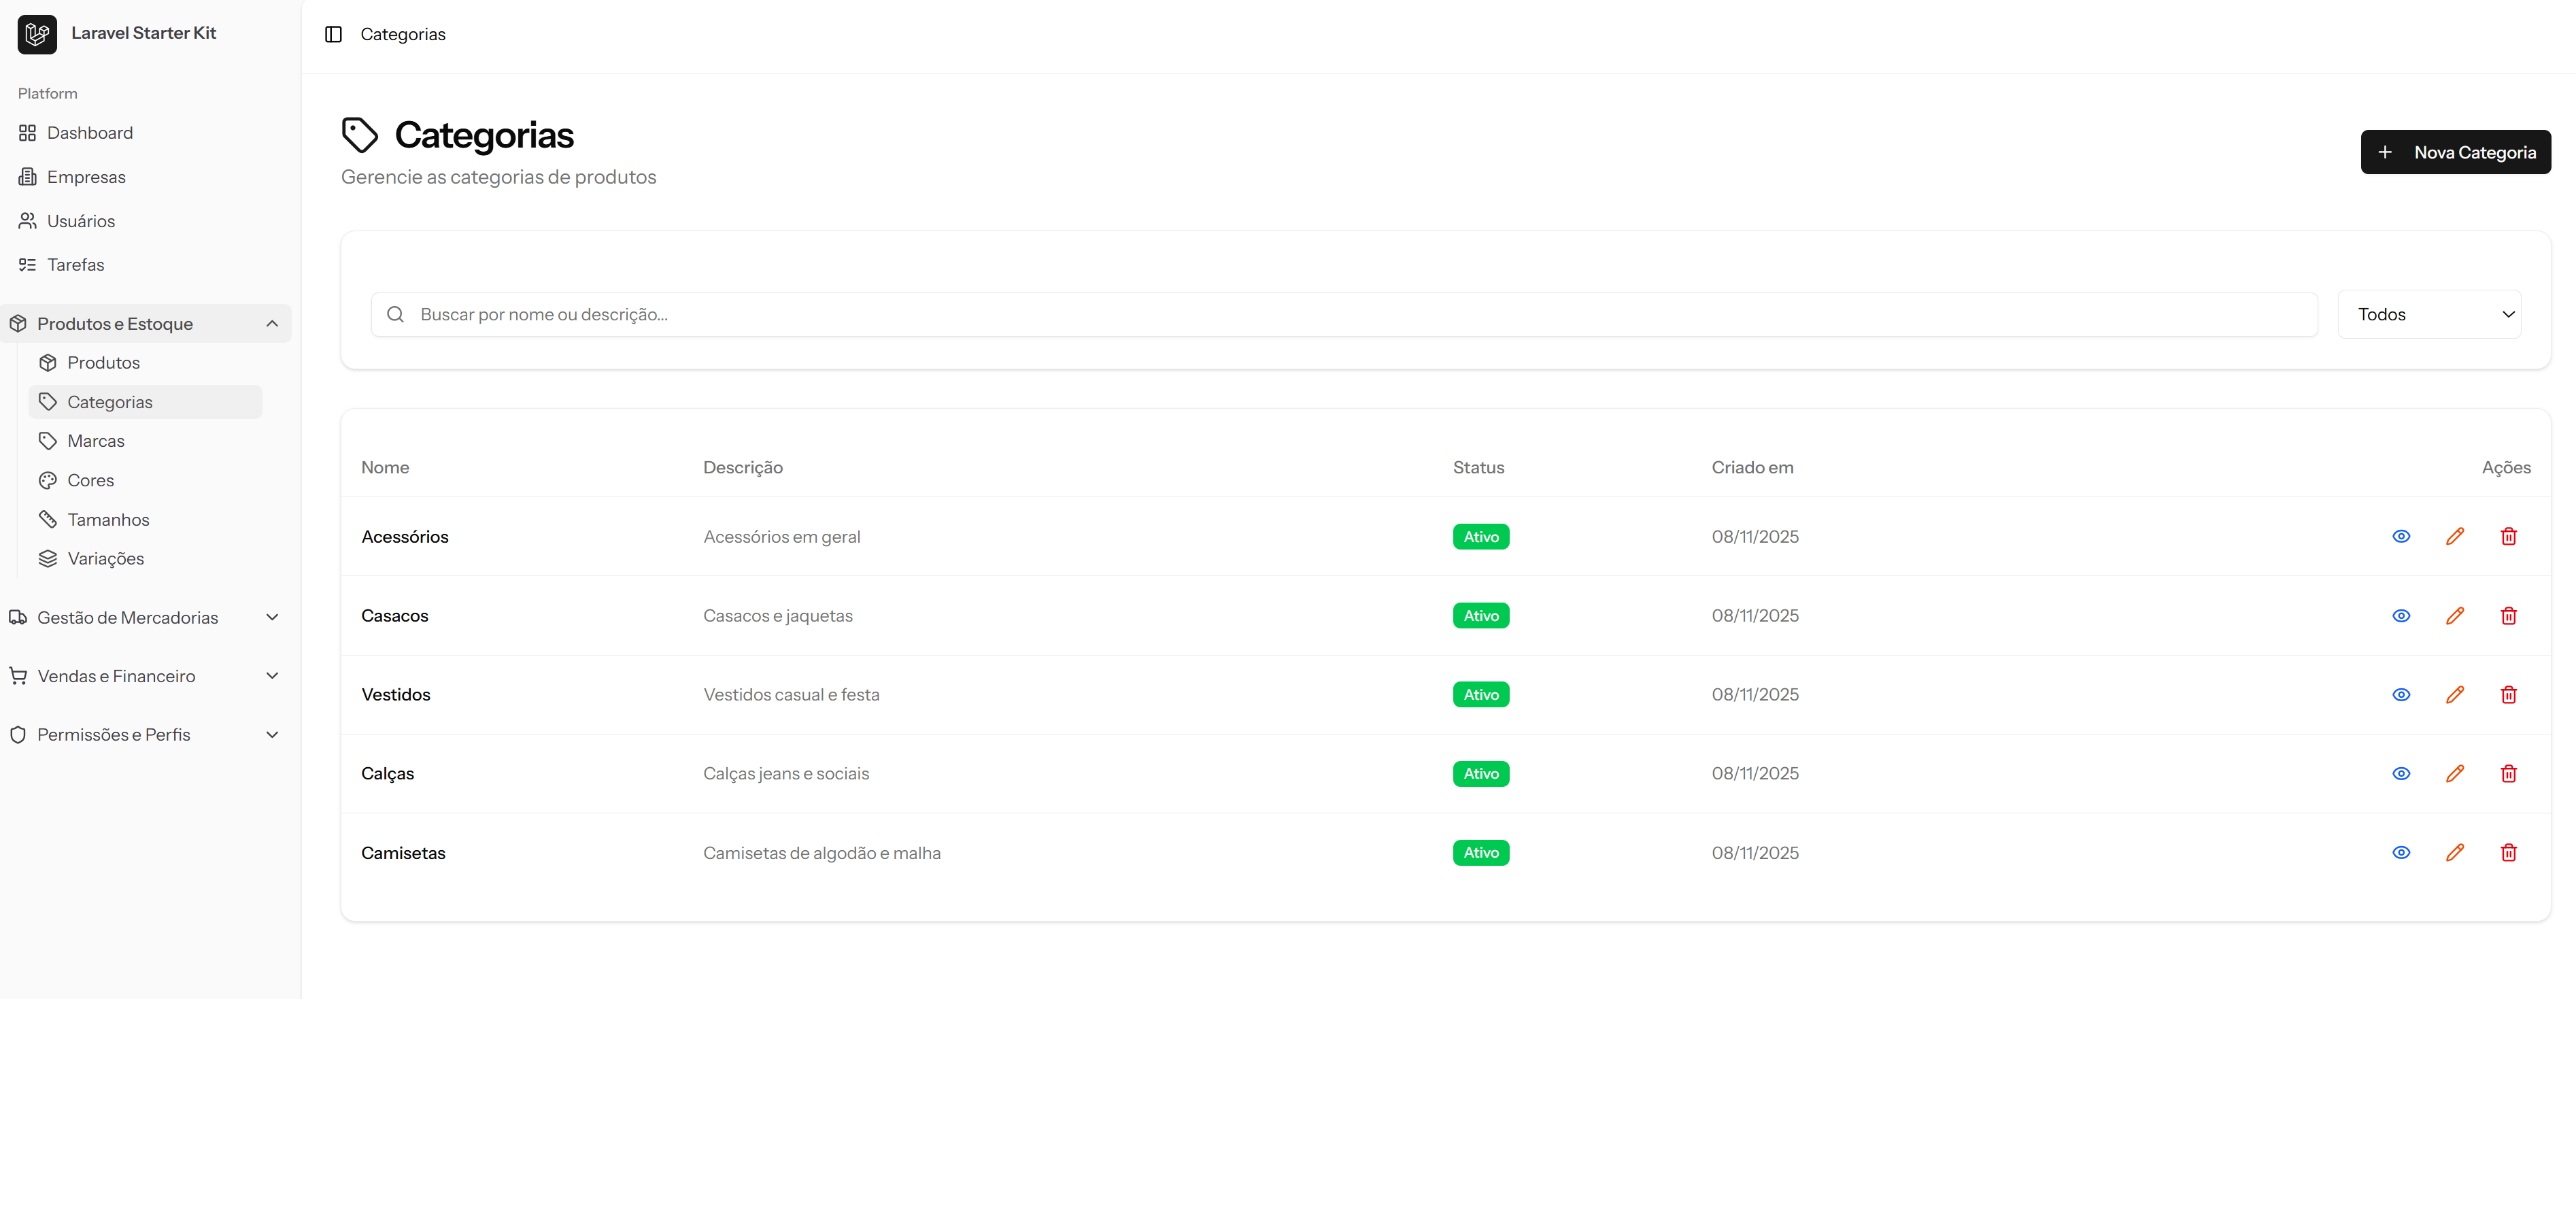Delete the Casacos category with trash icon
2576x1231 pixels.
click(x=2508, y=616)
